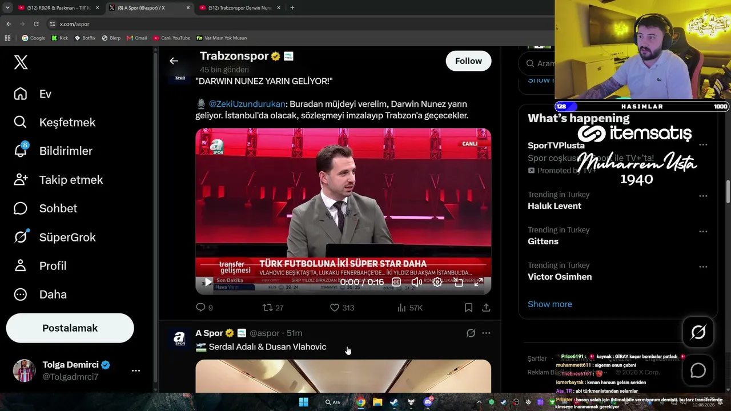Open the Serdal Adalı post image
Viewport: 731px width, 411px height.
(343, 376)
